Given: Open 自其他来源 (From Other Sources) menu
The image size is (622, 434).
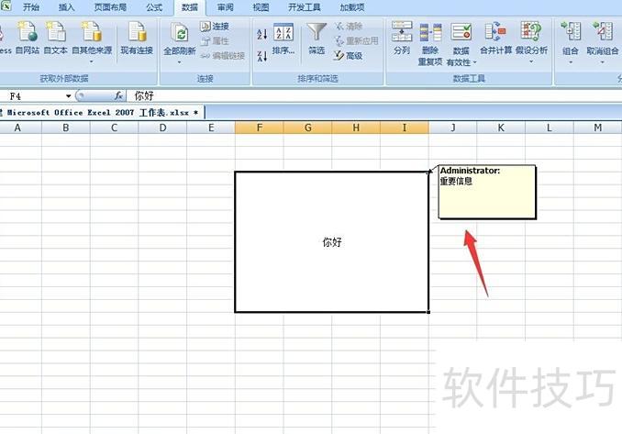Looking at the screenshot, I should 92,41.
